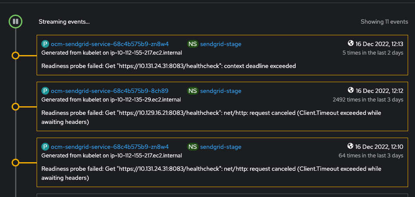This screenshot has height=197, width=415.
Task: Click the Pod icon of the first event
Action: tap(45, 44)
